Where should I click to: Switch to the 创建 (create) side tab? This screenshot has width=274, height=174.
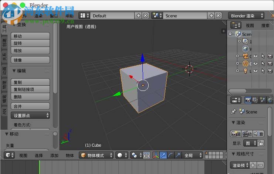tap(4, 42)
